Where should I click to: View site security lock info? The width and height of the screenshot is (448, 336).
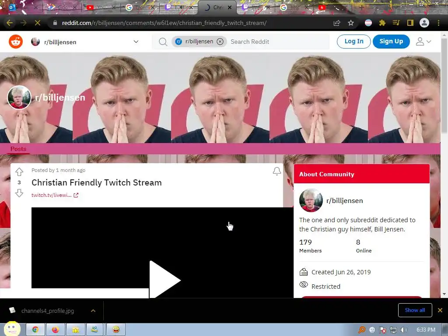(55, 23)
